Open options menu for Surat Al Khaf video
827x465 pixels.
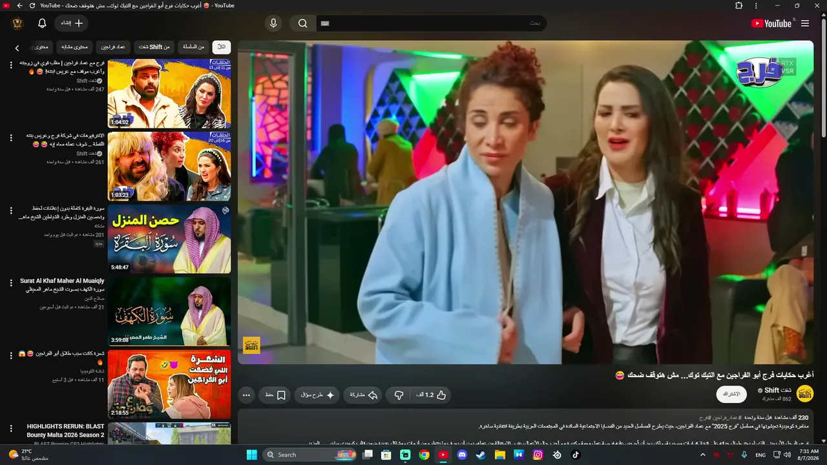click(11, 283)
